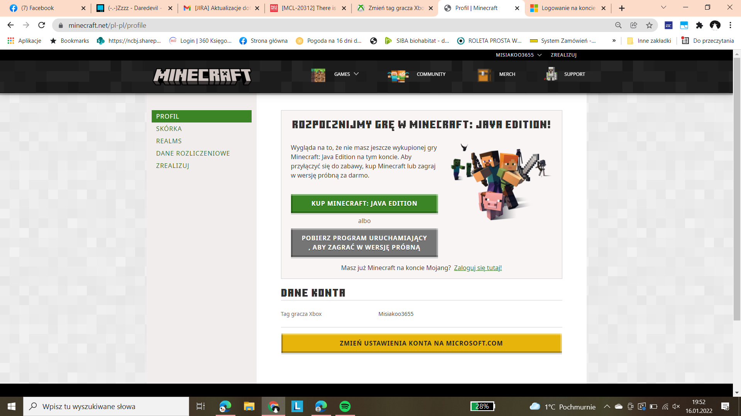Image resolution: width=741 pixels, height=416 pixels.
Task: Expand the MISIAKOO3655 account dropdown
Action: (518, 55)
